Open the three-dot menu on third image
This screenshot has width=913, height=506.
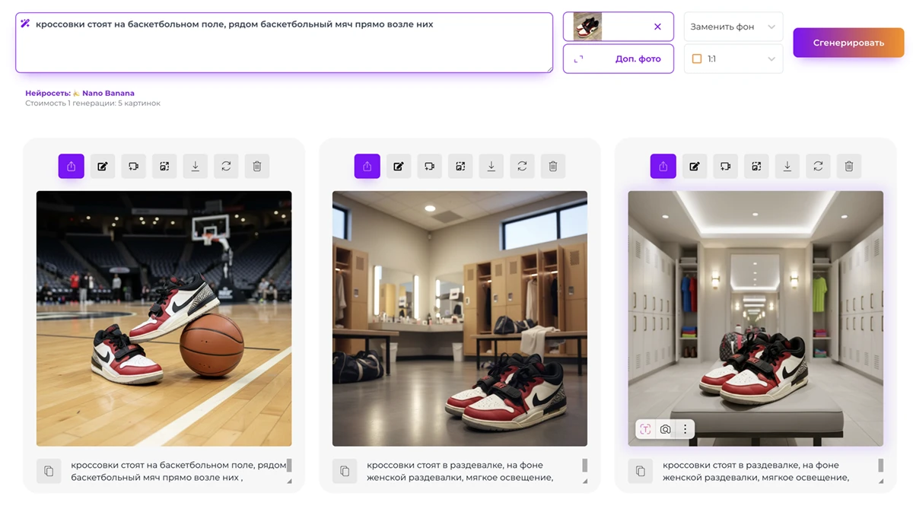pyautogui.click(x=685, y=429)
